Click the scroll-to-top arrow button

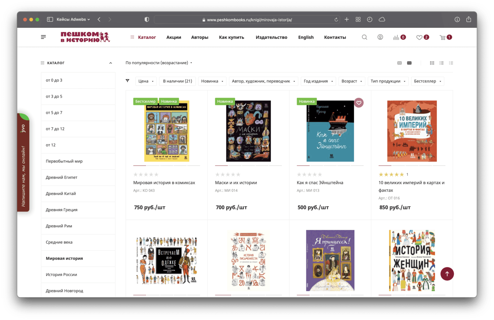(x=447, y=274)
